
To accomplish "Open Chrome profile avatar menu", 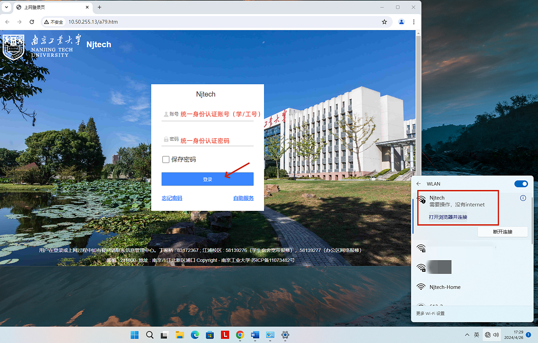I will tap(402, 22).
